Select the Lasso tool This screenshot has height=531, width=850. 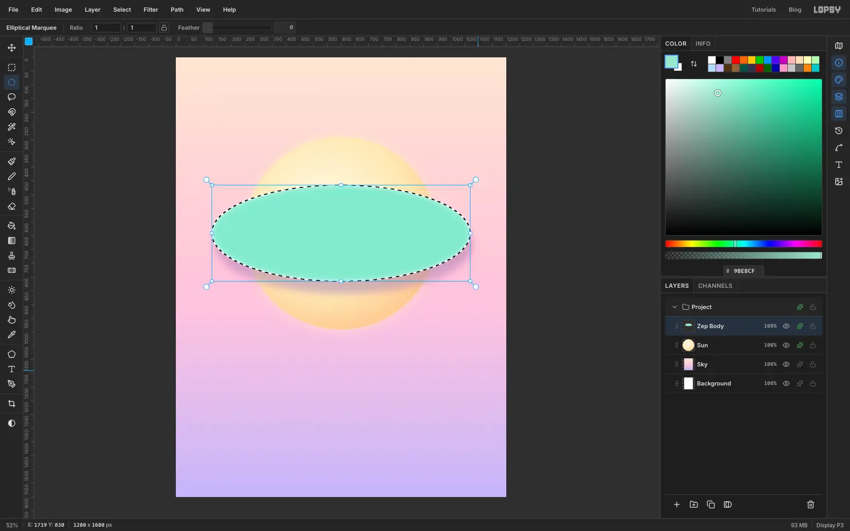[x=12, y=97]
